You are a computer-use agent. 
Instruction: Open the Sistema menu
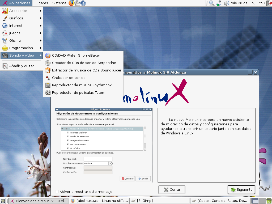(59, 3)
